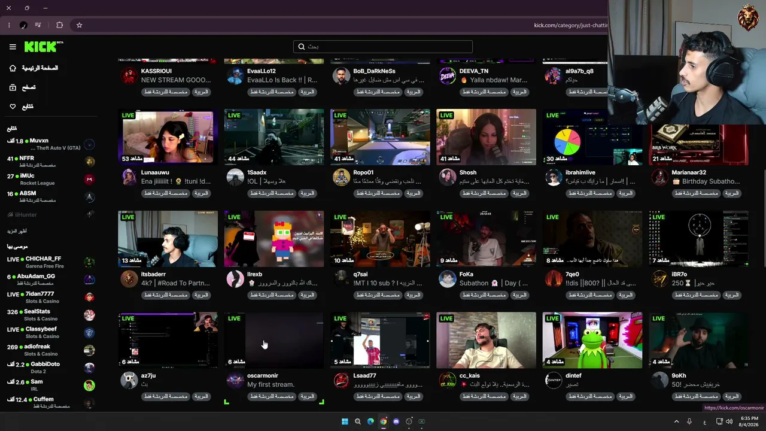Open Muvxn in the followed channels list
The height and width of the screenshot is (431, 766).
51,144
